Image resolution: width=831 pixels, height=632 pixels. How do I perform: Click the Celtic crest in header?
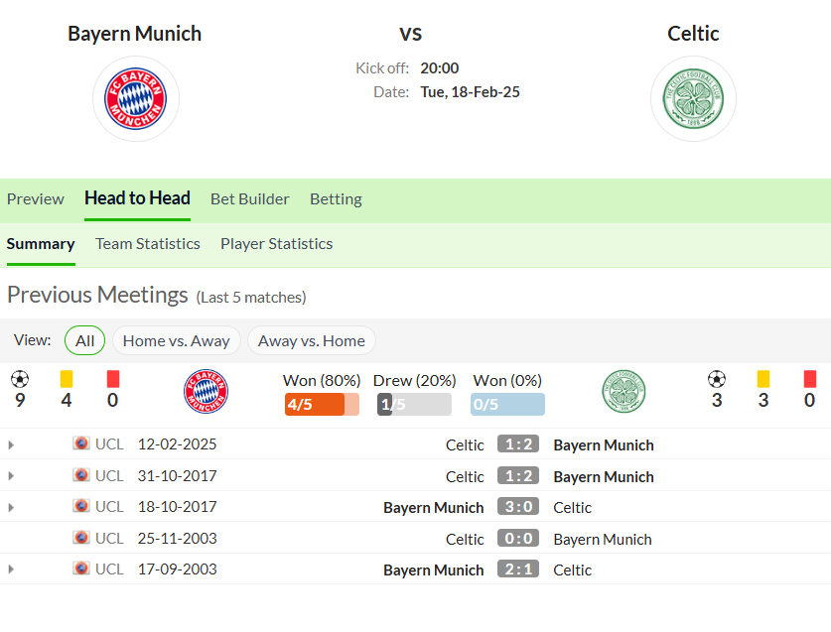[x=693, y=98]
